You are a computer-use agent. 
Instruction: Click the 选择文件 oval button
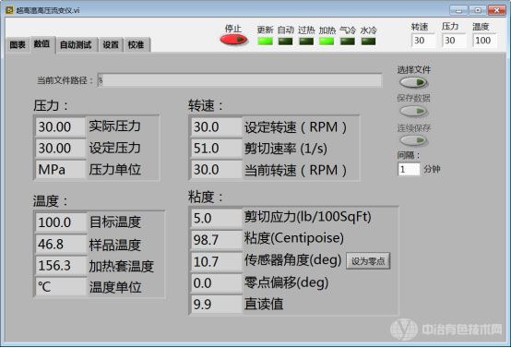[x=413, y=82]
